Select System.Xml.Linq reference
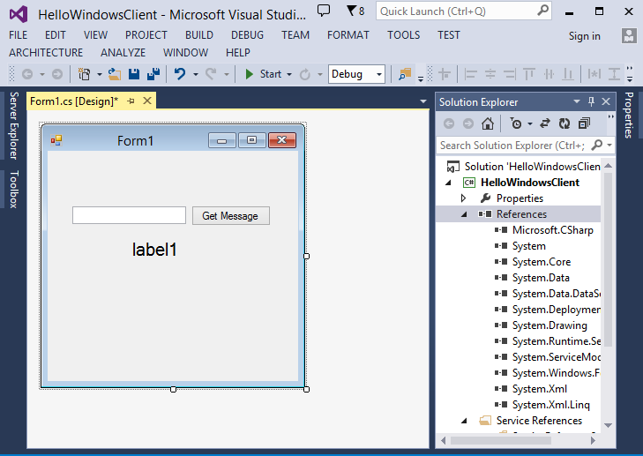This screenshot has width=643, height=456. [x=550, y=405]
